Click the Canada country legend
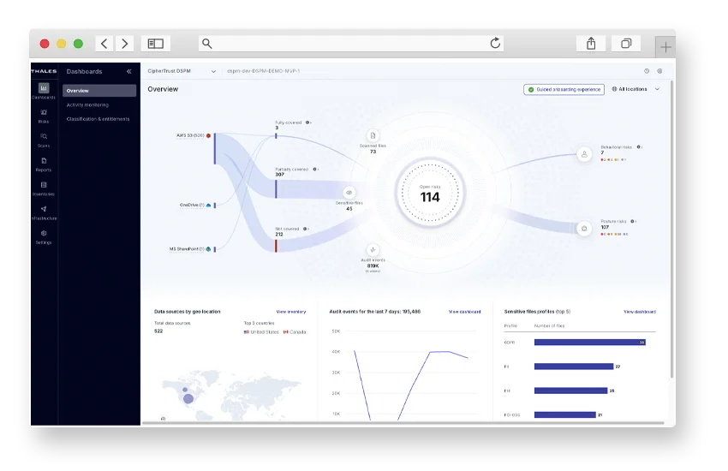728x471 pixels. 295,332
